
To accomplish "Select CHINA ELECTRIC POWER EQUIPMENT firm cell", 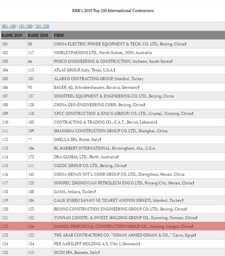I will tap(139, 44).
